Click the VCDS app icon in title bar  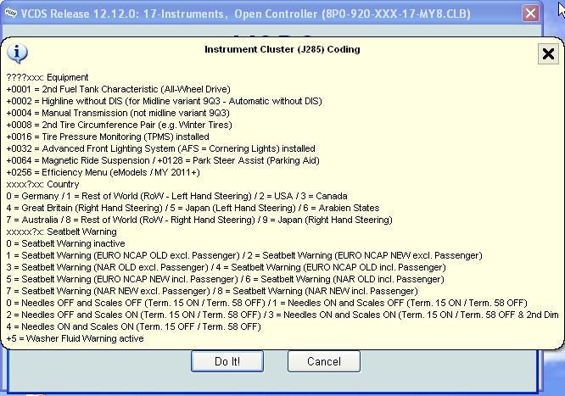[10, 14]
